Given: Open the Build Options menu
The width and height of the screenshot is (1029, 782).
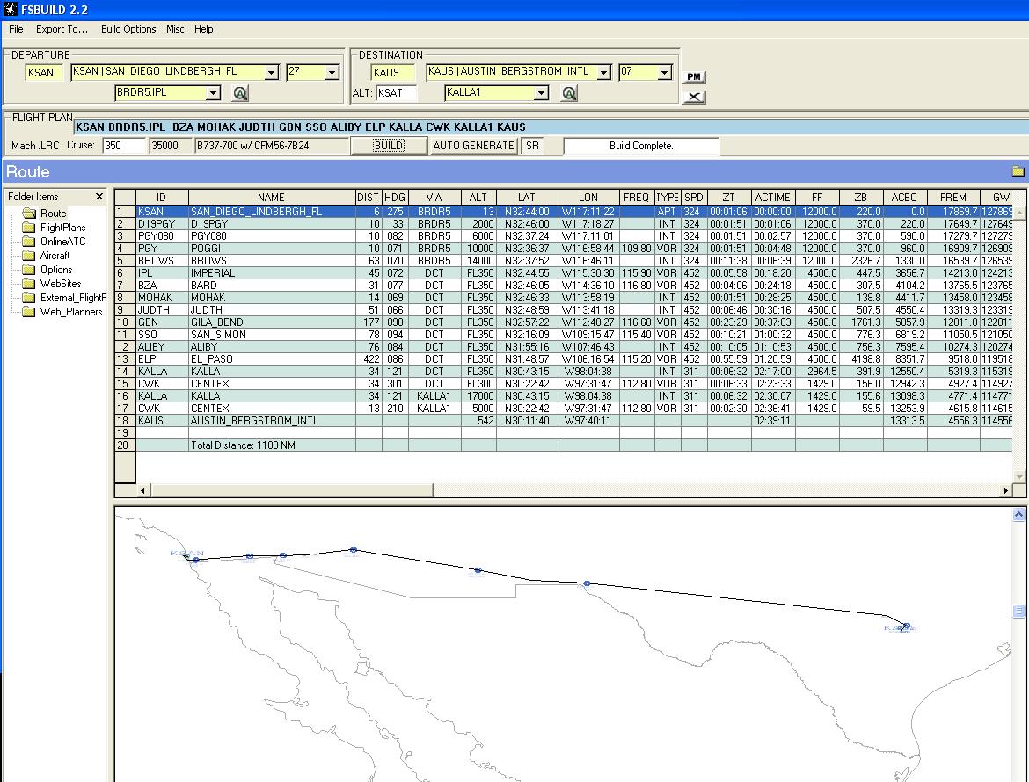Looking at the screenshot, I should (128, 29).
